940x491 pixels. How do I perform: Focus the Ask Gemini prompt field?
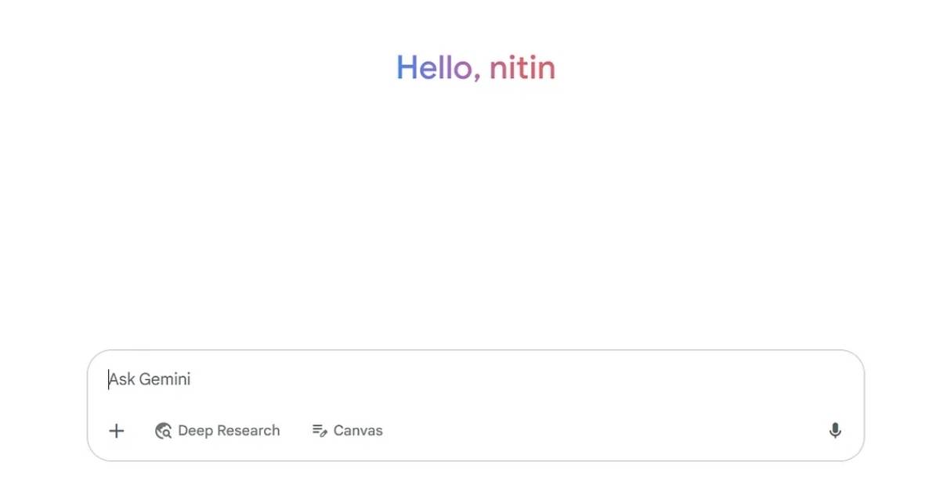tap(475, 380)
